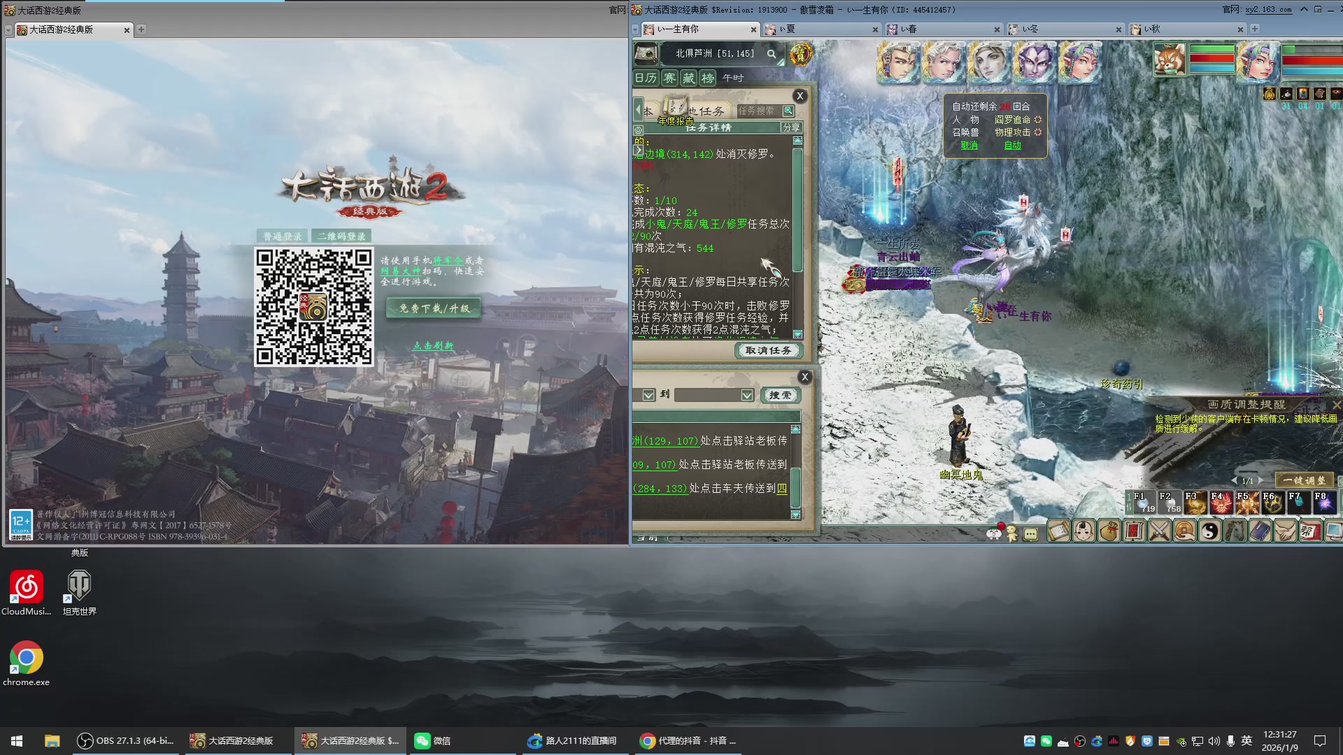Click the task details vertical scrollbar

[797, 210]
